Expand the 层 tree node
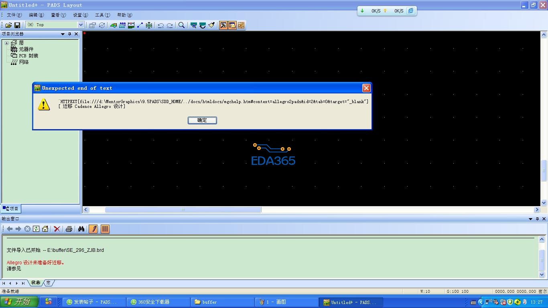The height and width of the screenshot is (308, 548). (7, 43)
